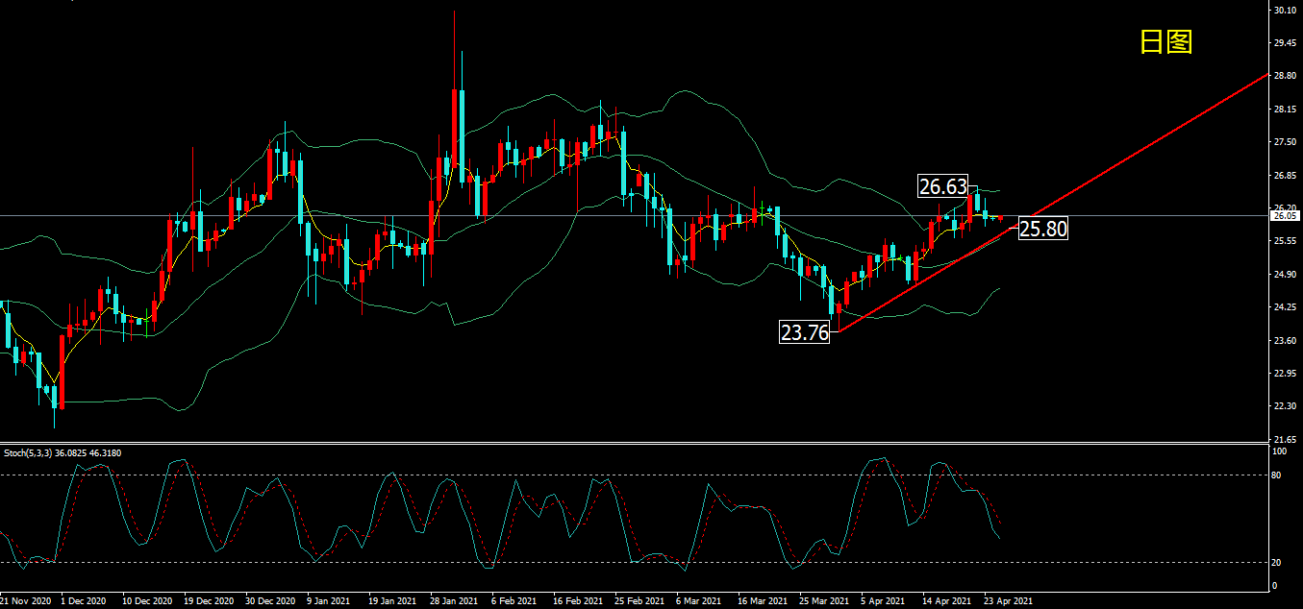Click the 14 Apr 2021 date label
Image resolution: width=1303 pixels, height=609 pixels.
[946, 601]
